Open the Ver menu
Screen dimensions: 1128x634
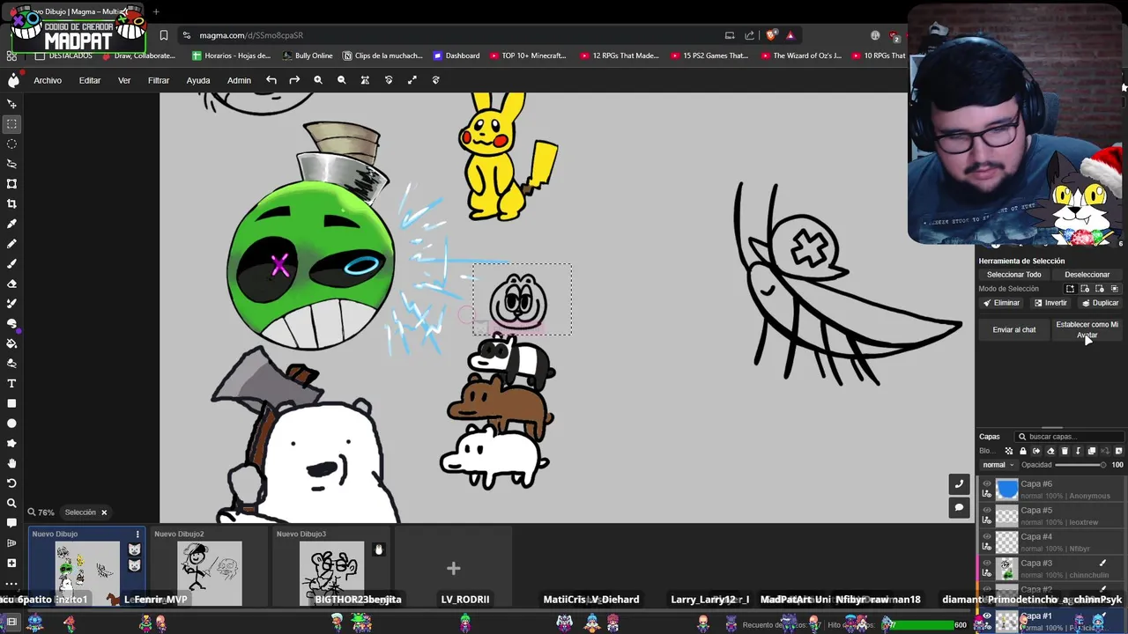[x=124, y=80]
